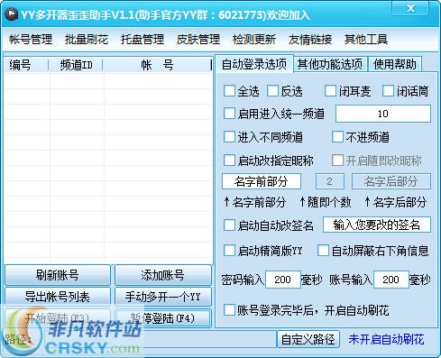Click the 帐号 column header
This screenshot has height=358, width=441.
click(x=157, y=65)
